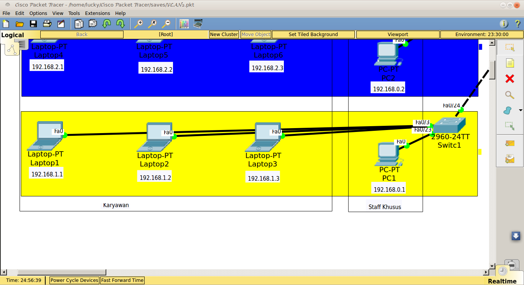Expand the drawing shape dropdown arrow
524x285 pixels.
tap(521, 109)
